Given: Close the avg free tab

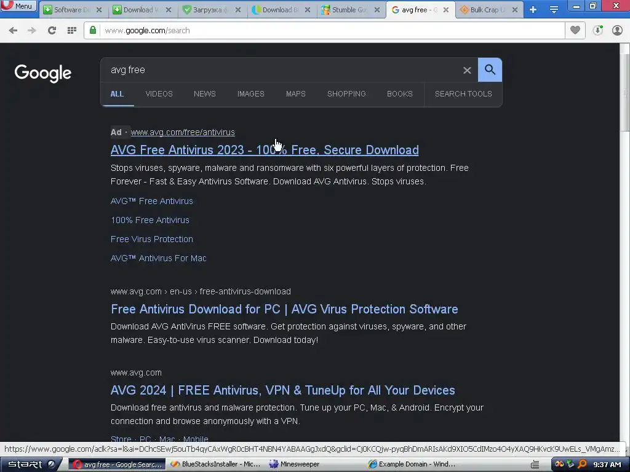Looking at the screenshot, I should tap(446, 10).
